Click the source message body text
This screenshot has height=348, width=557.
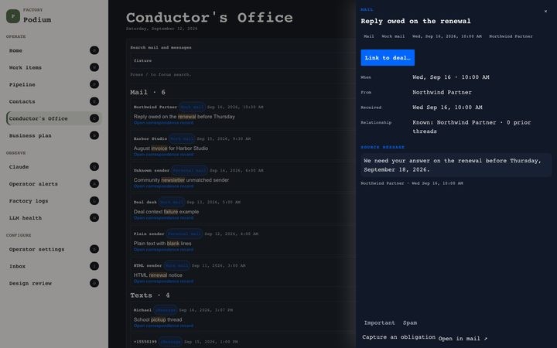(453, 165)
